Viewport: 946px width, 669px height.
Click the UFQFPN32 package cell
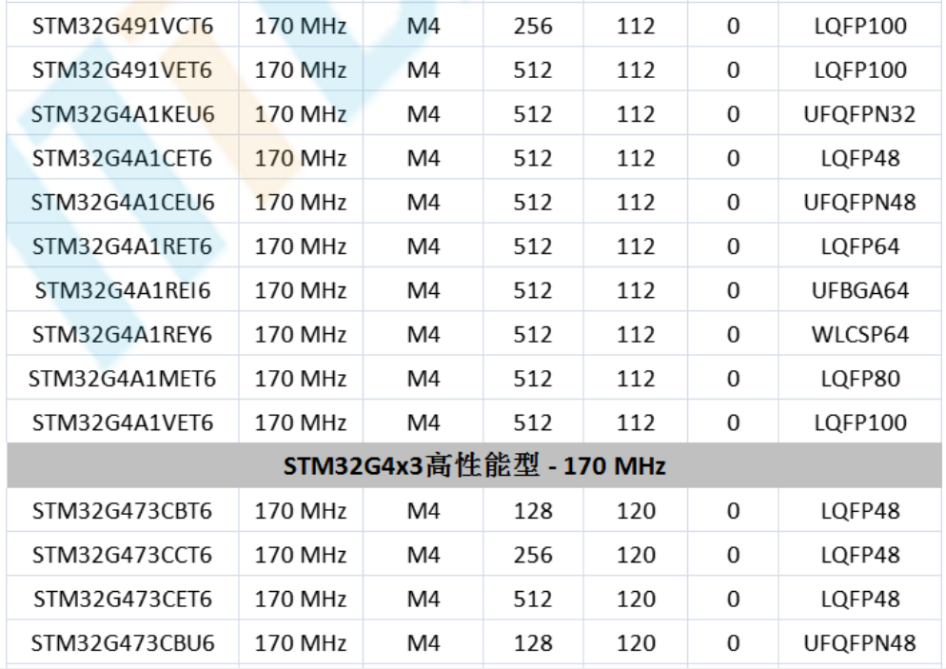pos(859,114)
